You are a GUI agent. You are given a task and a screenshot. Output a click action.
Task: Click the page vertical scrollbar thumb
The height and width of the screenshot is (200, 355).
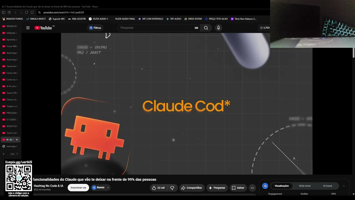[x=354, y=53]
